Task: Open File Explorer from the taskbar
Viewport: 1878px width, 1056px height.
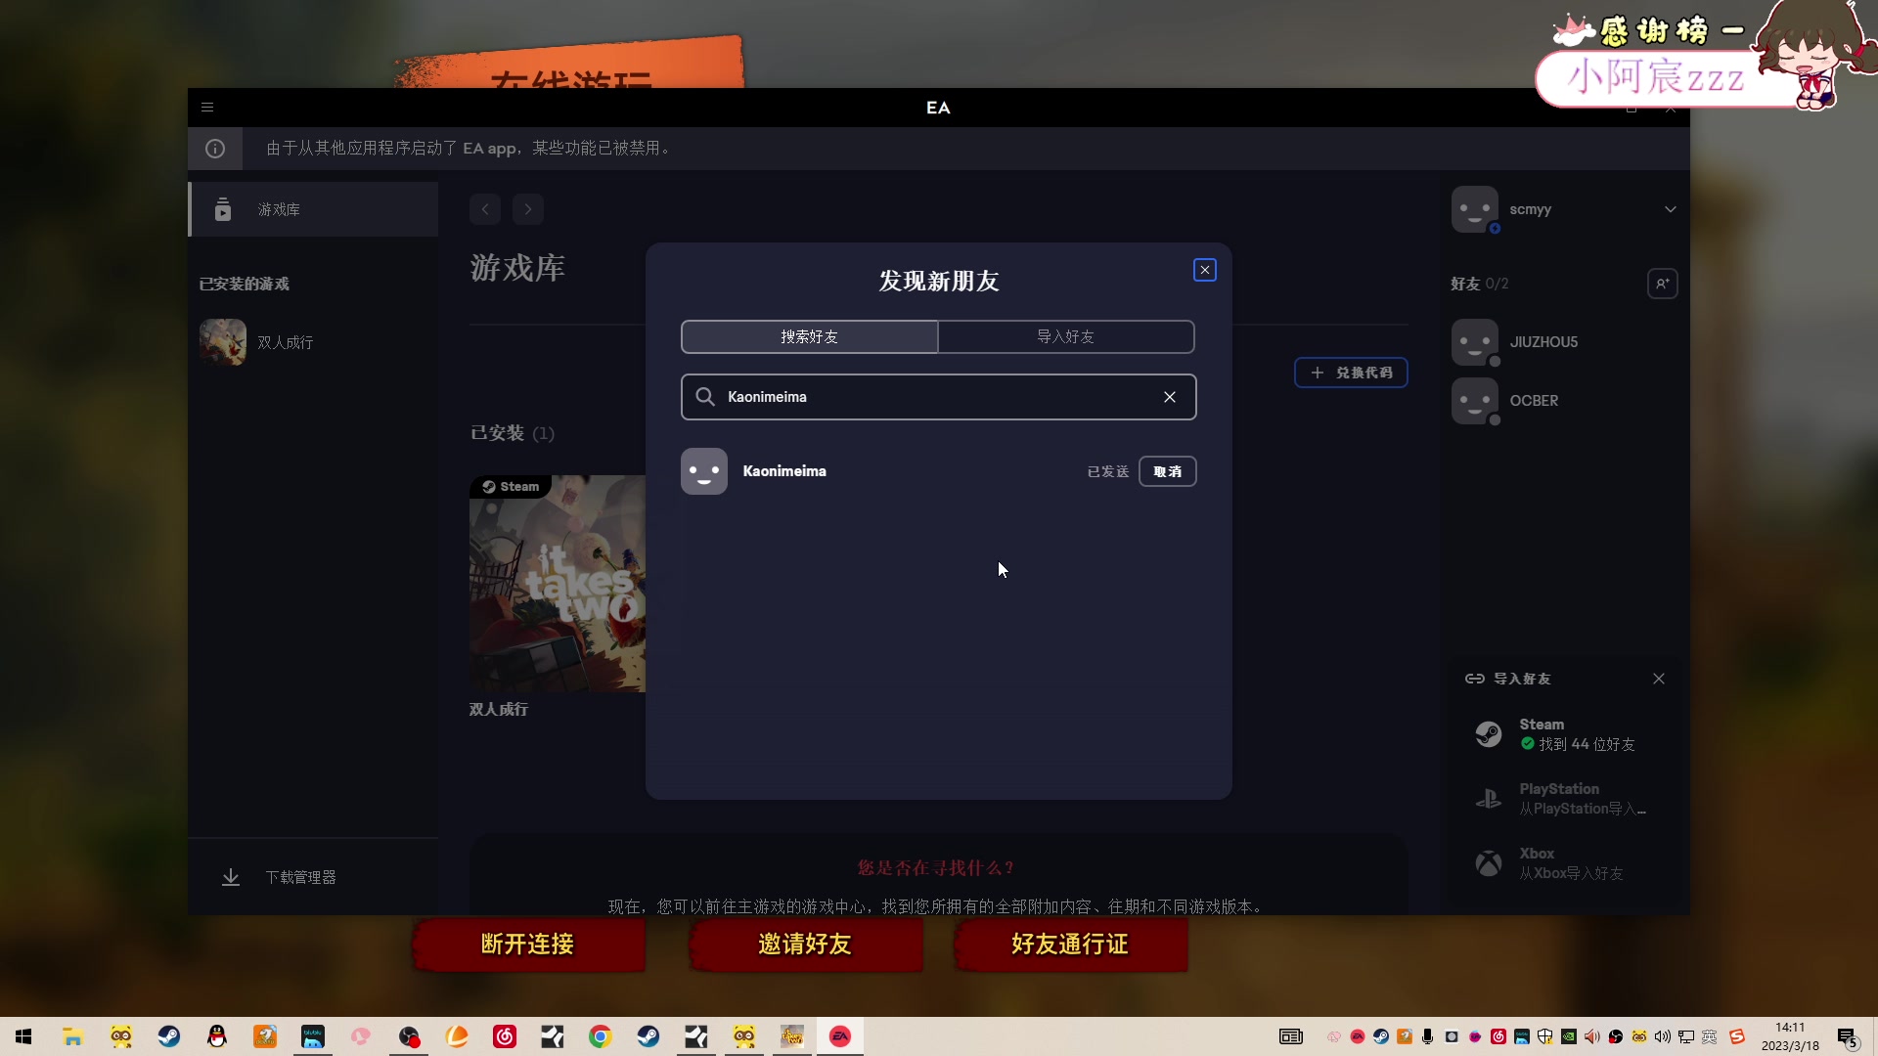Action: 72,1036
